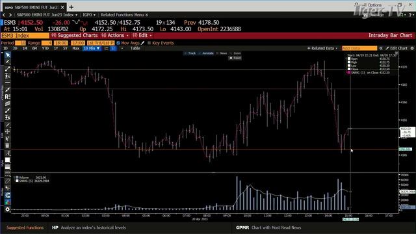Expand Related Functions Menu
Image resolution: width=416 pixels, height=234 pixels.
pyautogui.click(x=124, y=15)
